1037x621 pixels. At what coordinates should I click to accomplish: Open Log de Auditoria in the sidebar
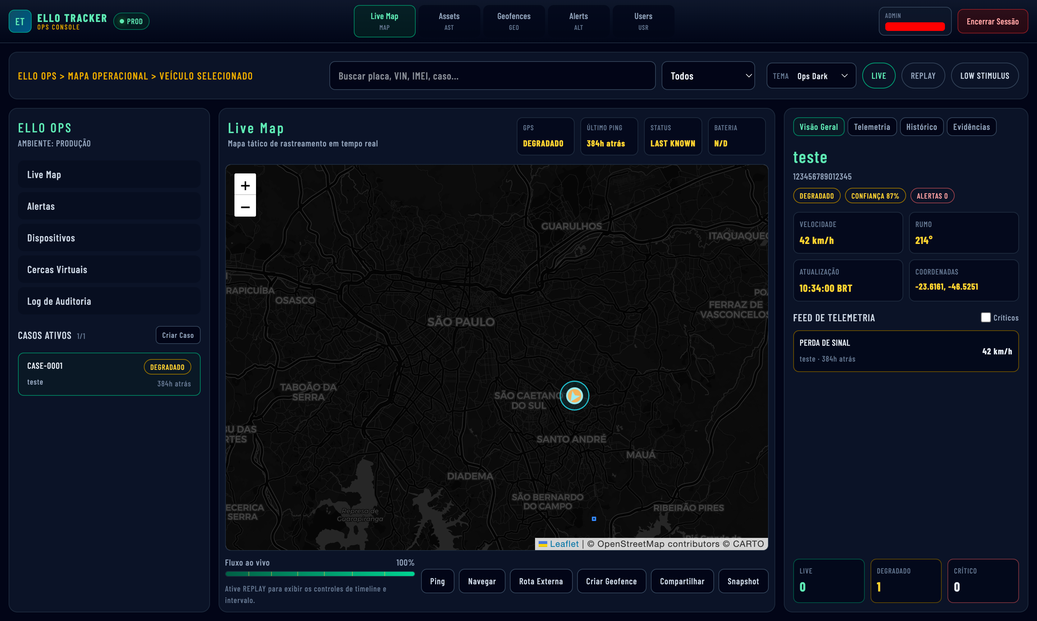(x=109, y=301)
